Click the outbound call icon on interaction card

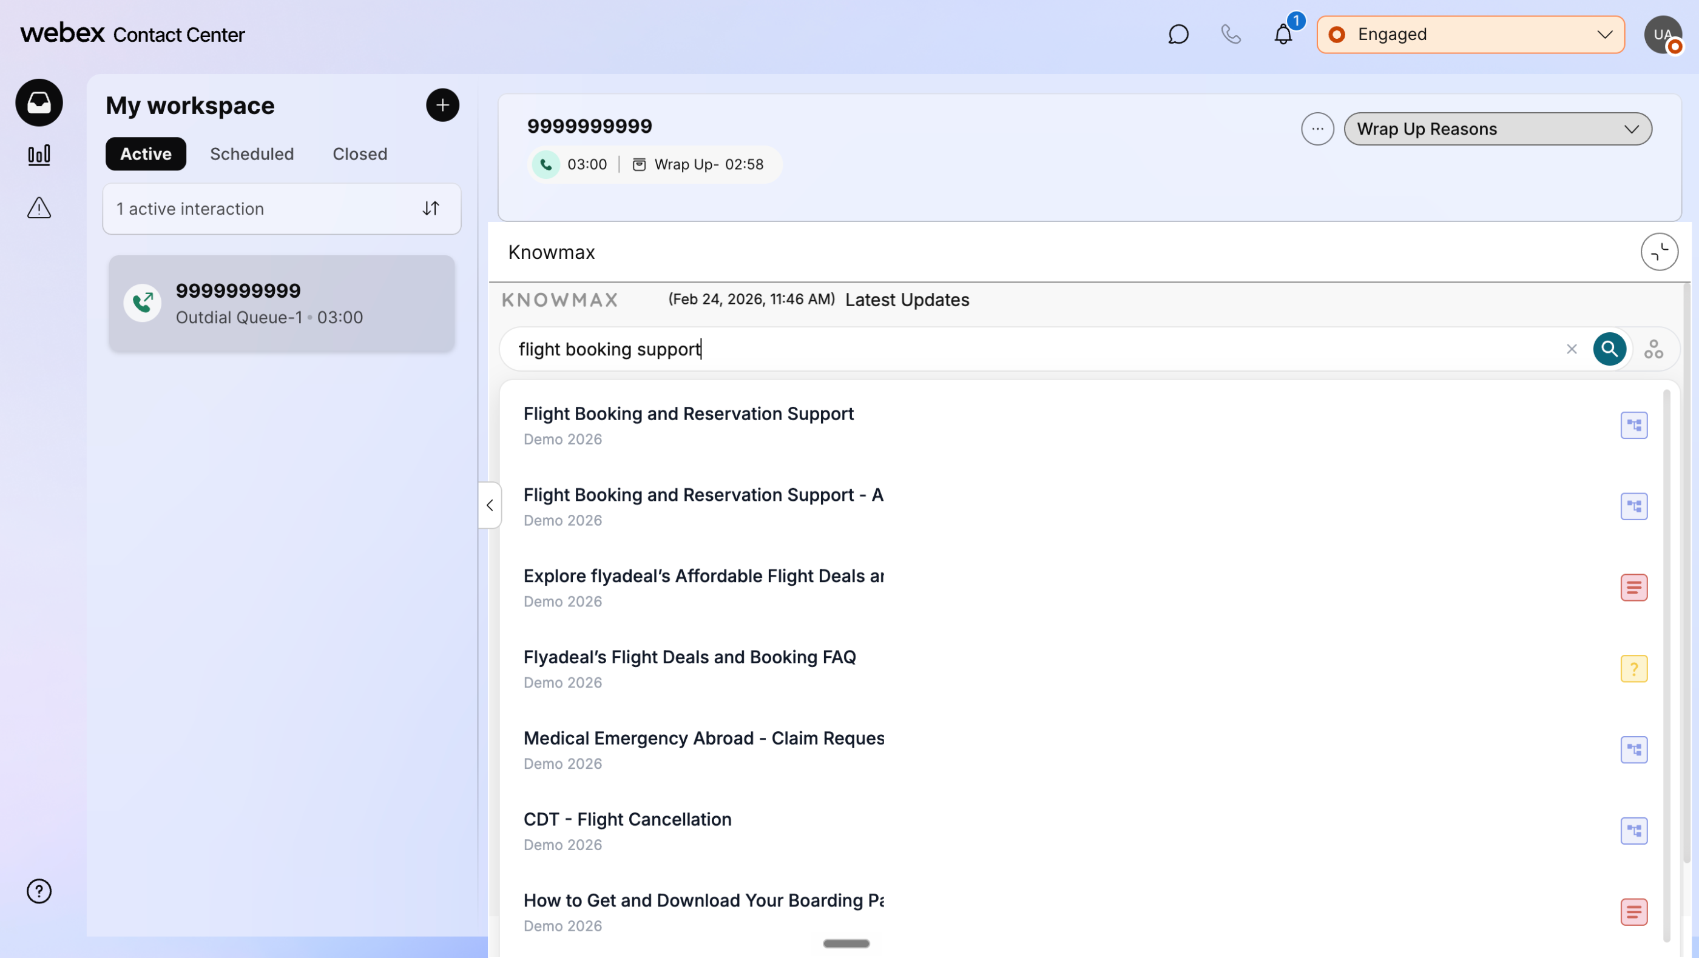(143, 303)
